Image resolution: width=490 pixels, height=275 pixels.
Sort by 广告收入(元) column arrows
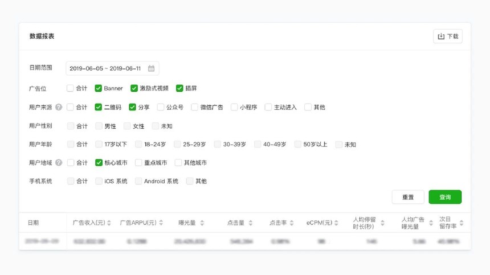point(109,223)
